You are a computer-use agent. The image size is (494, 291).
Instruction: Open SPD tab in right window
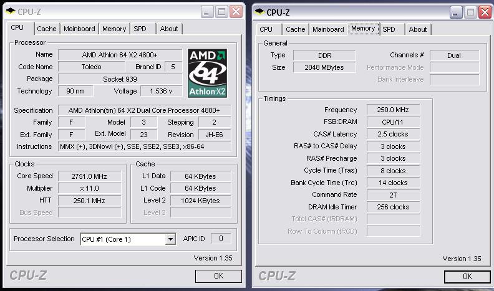pyautogui.click(x=389, y=29)
